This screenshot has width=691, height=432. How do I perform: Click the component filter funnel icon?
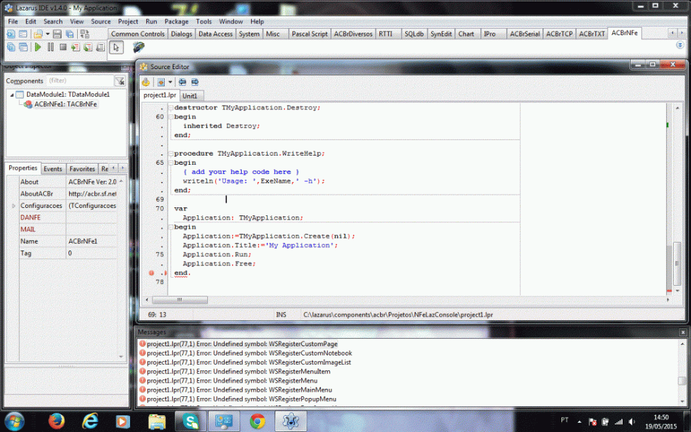(x=120, y=81)
